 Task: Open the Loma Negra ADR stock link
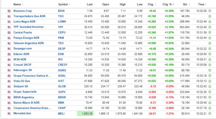tap(24, 22)
